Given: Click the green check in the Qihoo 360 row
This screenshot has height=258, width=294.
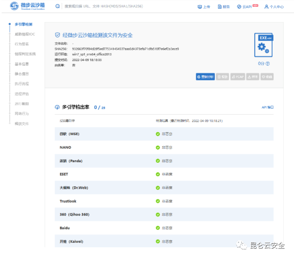Looking at the screenshot, I should click(x=158, y=214).
